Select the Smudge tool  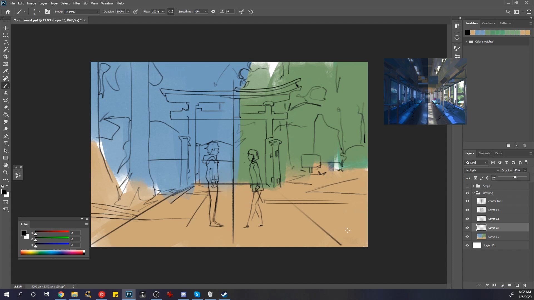(6, 122)
